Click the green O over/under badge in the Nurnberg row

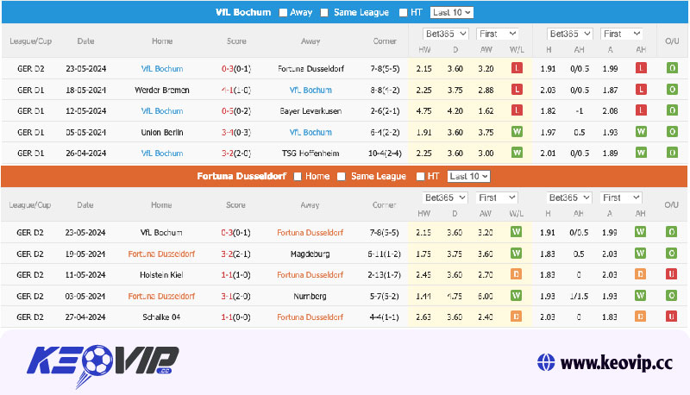coord(671,296)
